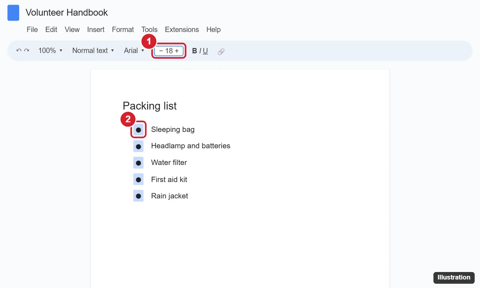Open the Help menu
480x288 pixels.
click(214, 30)
